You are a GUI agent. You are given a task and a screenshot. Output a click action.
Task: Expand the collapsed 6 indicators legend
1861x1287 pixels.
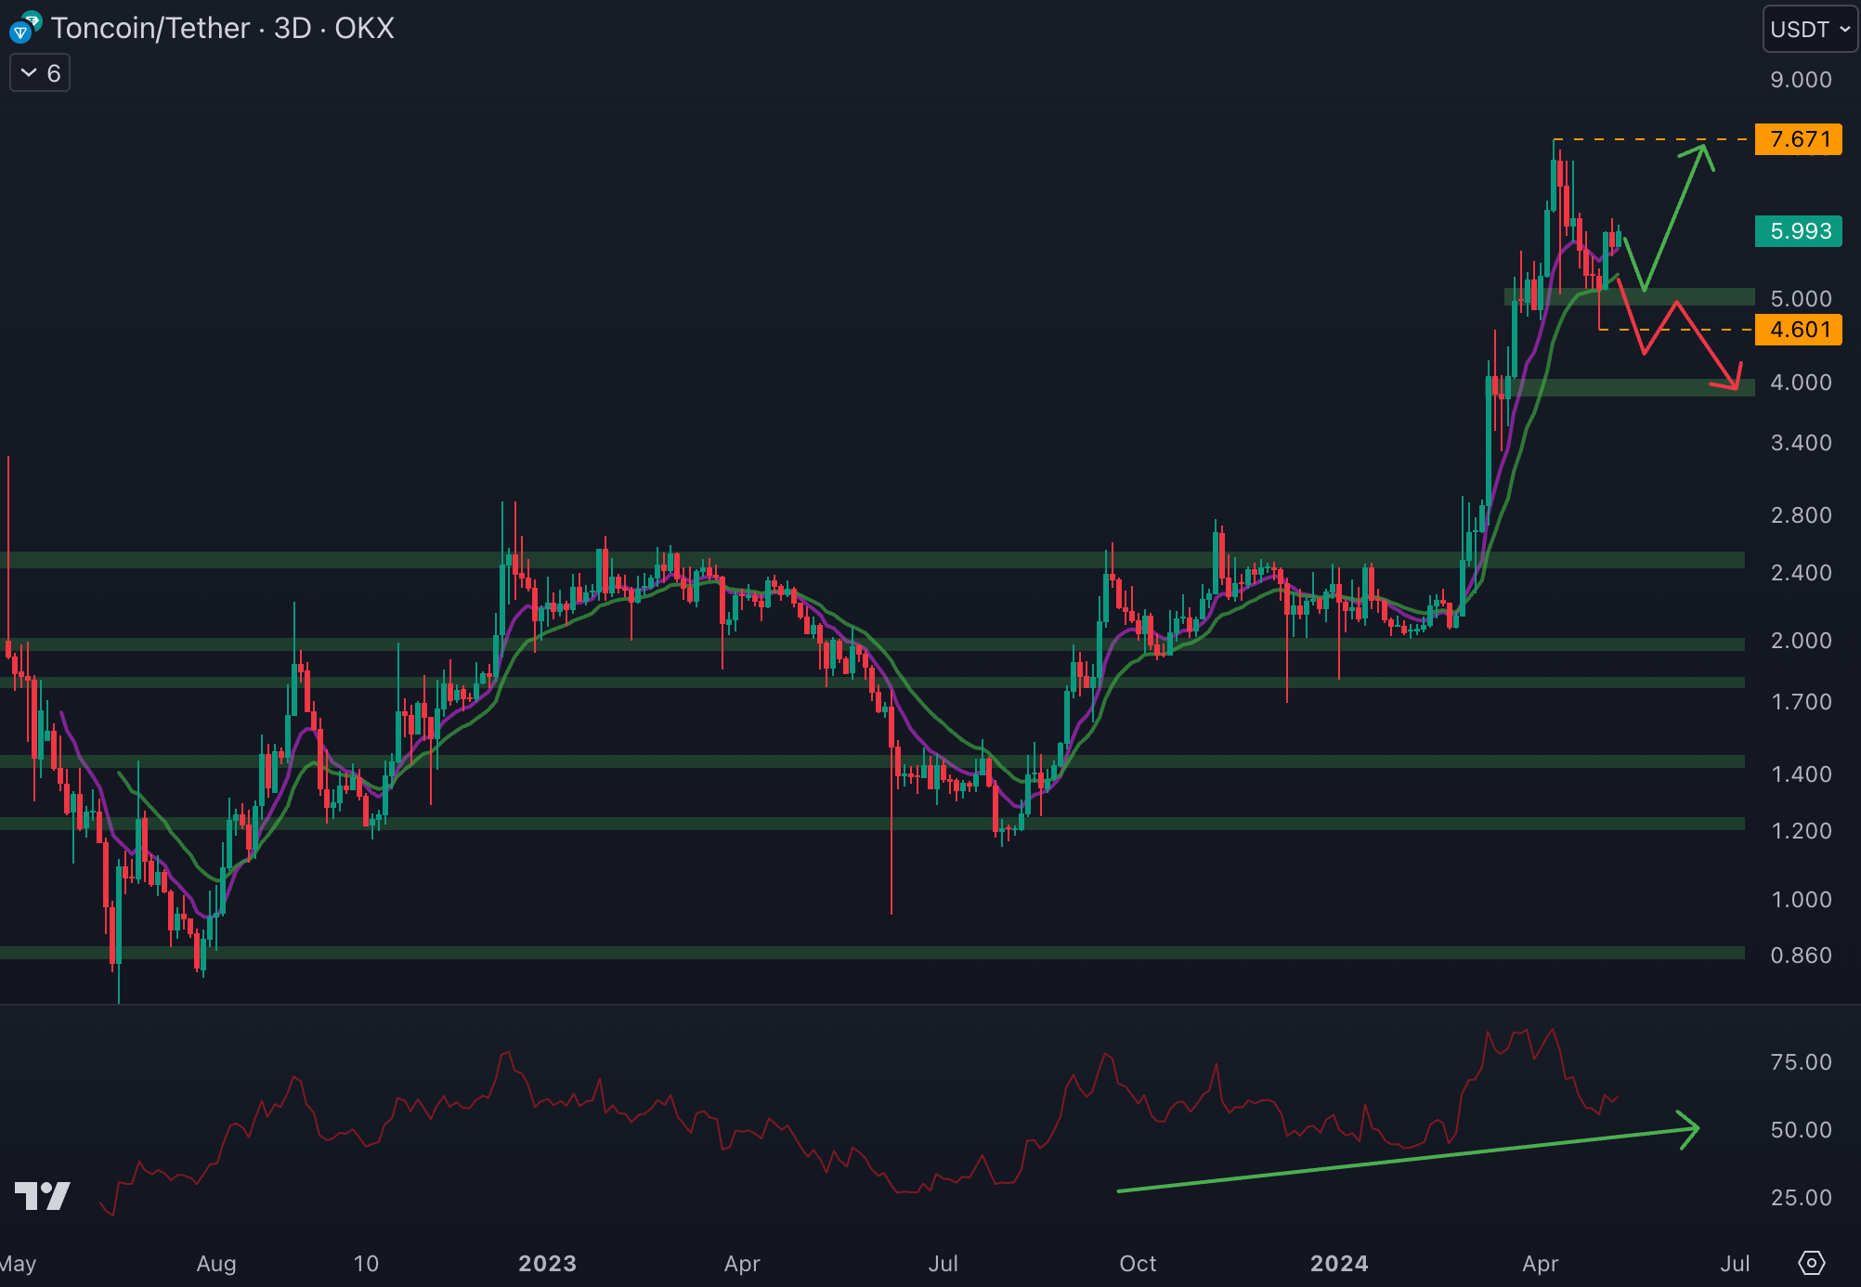click(x=40, y=73)
